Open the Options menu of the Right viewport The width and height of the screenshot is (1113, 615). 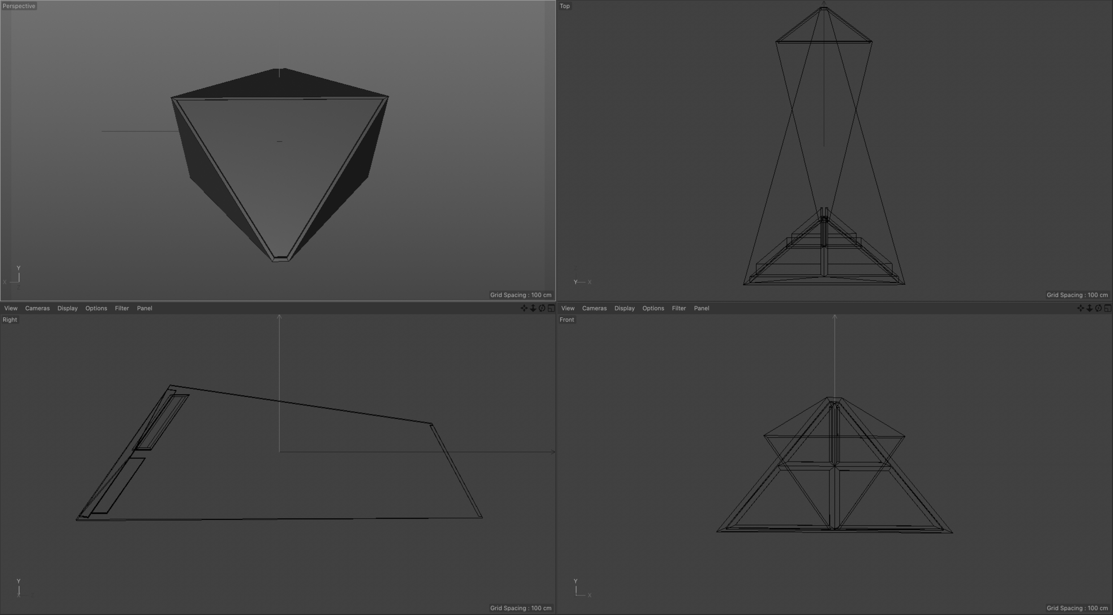click(x=96, y=308)
